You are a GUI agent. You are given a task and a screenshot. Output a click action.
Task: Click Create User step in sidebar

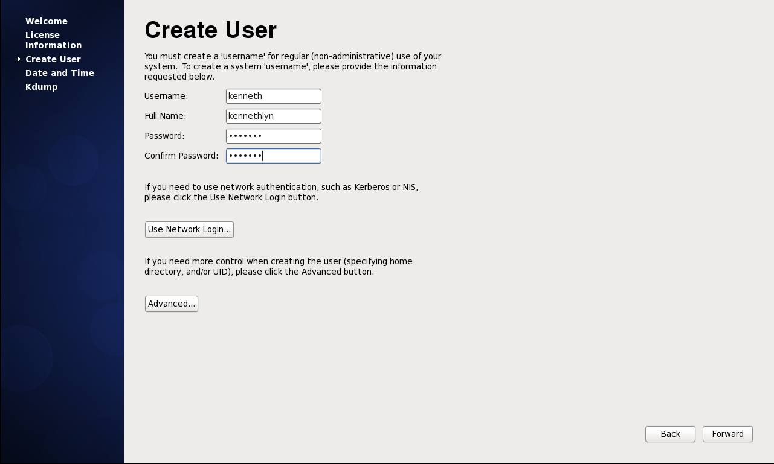[53, 59]
